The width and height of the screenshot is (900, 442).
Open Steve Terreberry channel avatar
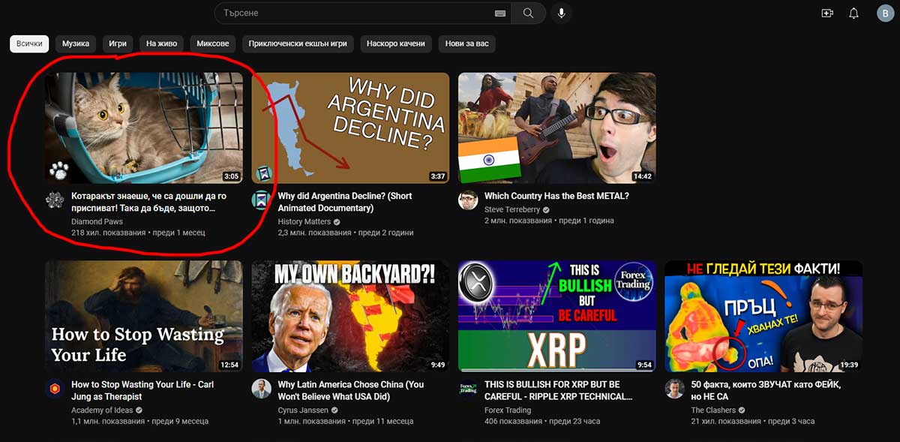click(468, 200)
